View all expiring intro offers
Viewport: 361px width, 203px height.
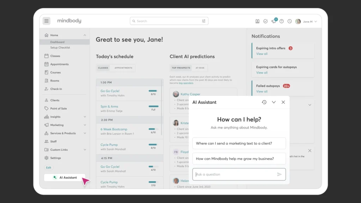click(262, 54)
